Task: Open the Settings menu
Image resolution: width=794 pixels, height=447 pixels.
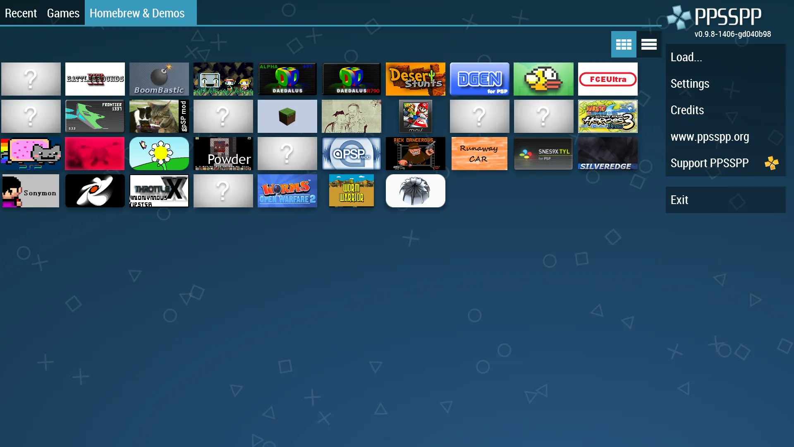Action: tap(690, 83)
